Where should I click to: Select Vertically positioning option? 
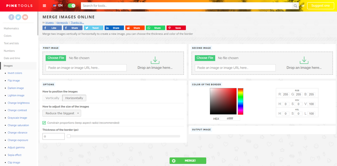[x=52, y=98]
